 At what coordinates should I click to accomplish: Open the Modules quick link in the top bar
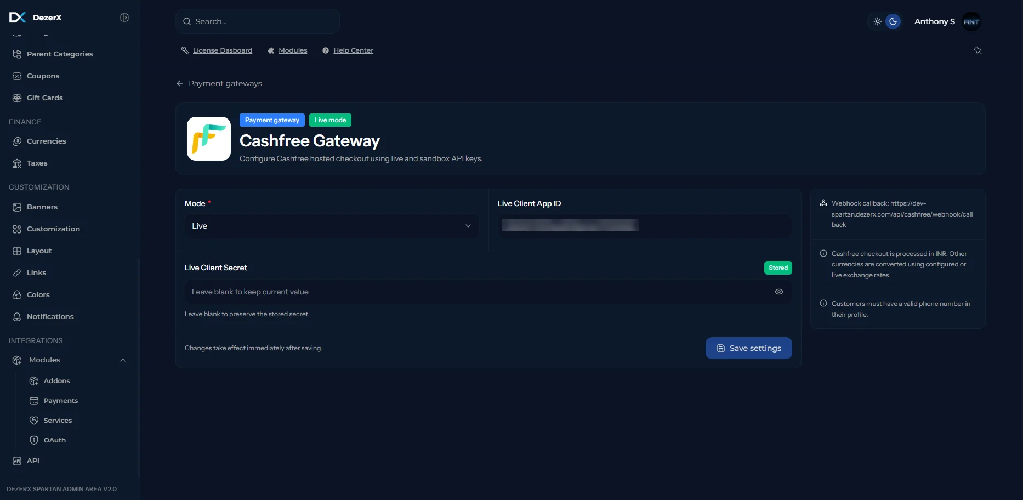click(x=293, y=50)
